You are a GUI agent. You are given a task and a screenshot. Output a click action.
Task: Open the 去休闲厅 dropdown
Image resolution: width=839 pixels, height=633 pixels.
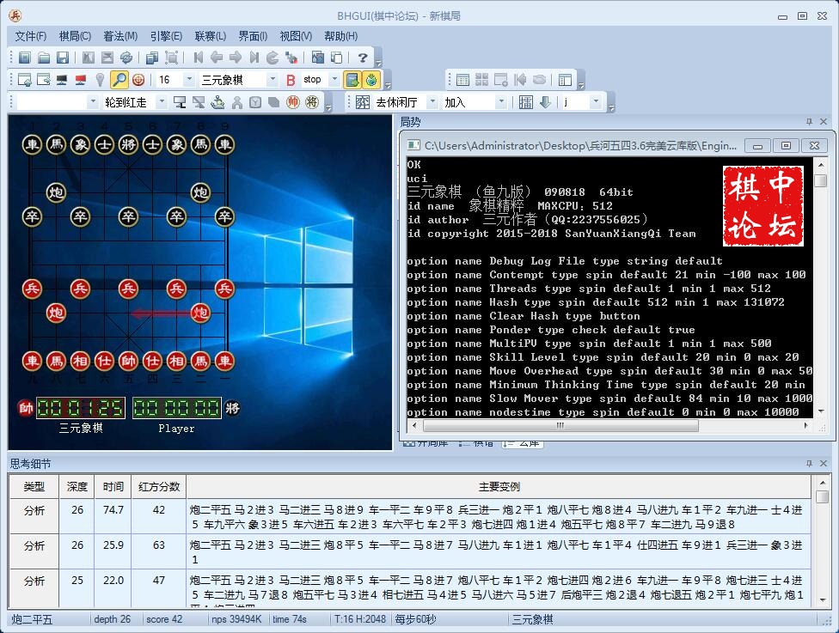pyautogui.click(x=432, y=102)
